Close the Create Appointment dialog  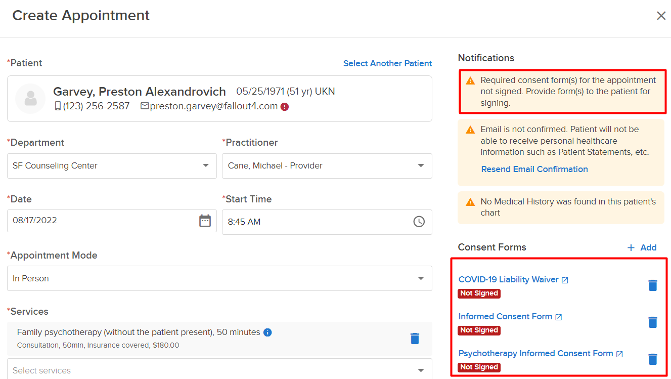661,16
